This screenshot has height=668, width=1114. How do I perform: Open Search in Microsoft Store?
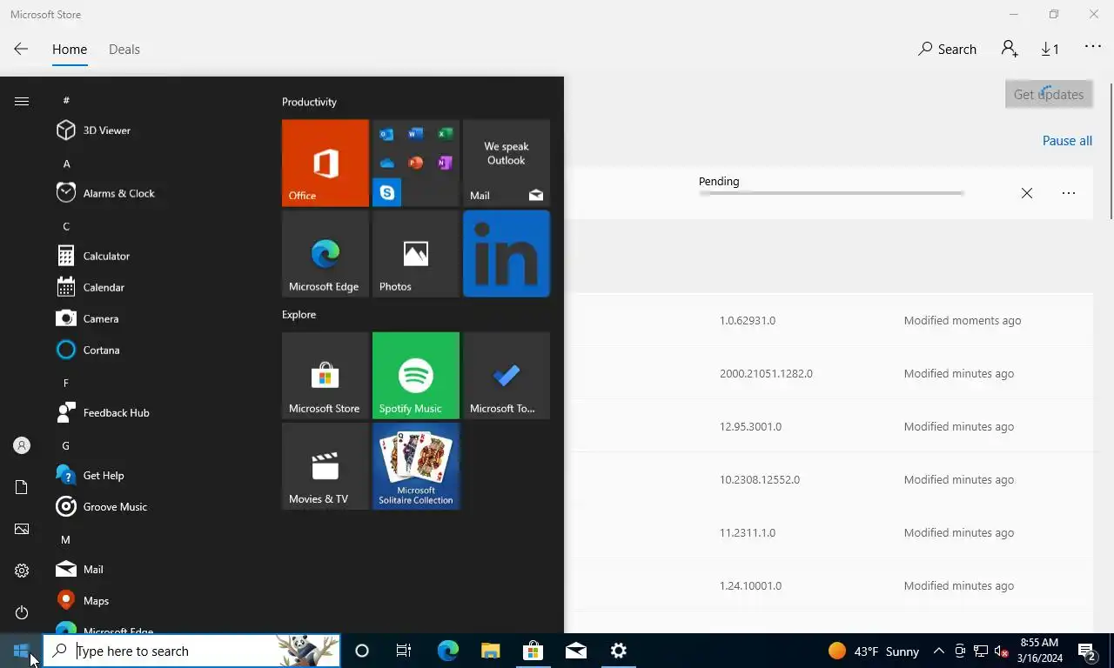click(947, 50)
